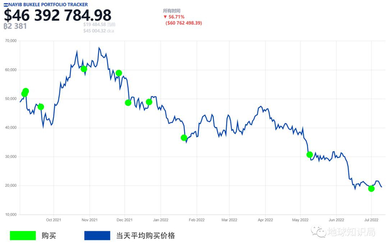The width and height of the screenshot is (388, 249).
Task: Select the green purchase dot in May 2022
Action: click(310, 155)
